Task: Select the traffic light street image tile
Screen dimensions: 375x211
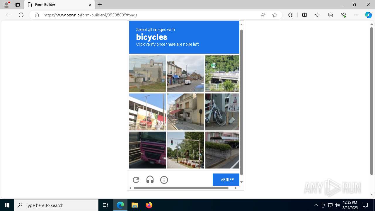Action: pyautogui.click(x=186, y=150)
